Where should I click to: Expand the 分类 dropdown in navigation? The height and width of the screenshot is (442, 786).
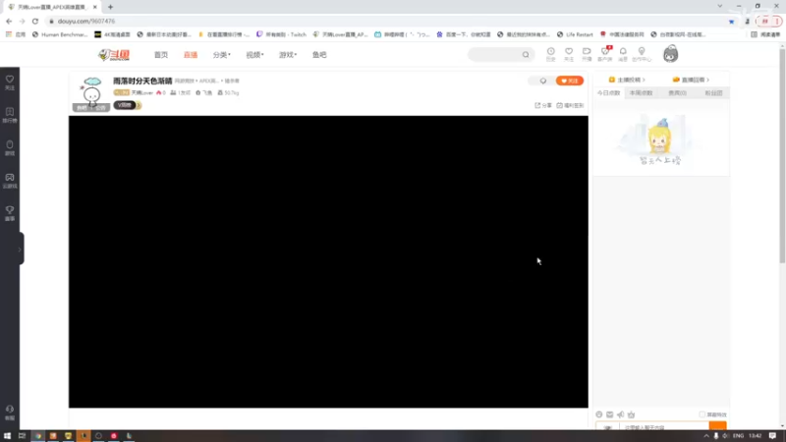(222, 55)
